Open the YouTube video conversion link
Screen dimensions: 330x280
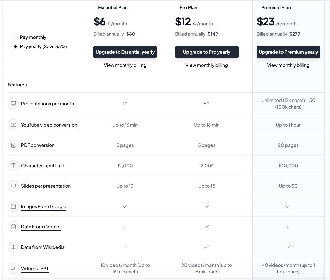[x=49, y=125]
